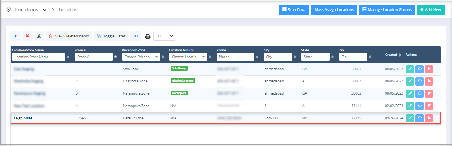Focus the City filter field

tap(278, 57)
